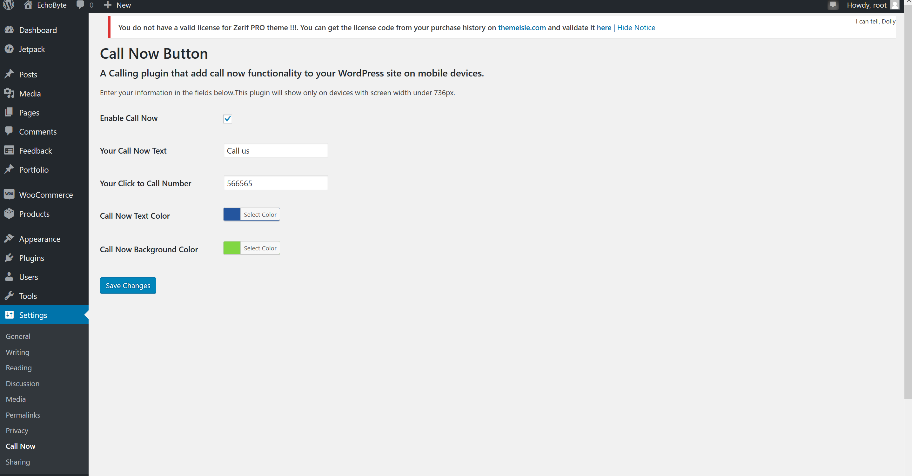This screenshot has width=912, height=476.
Task: Click the Jetpack sidebar icon
Action: coord(9,49)
